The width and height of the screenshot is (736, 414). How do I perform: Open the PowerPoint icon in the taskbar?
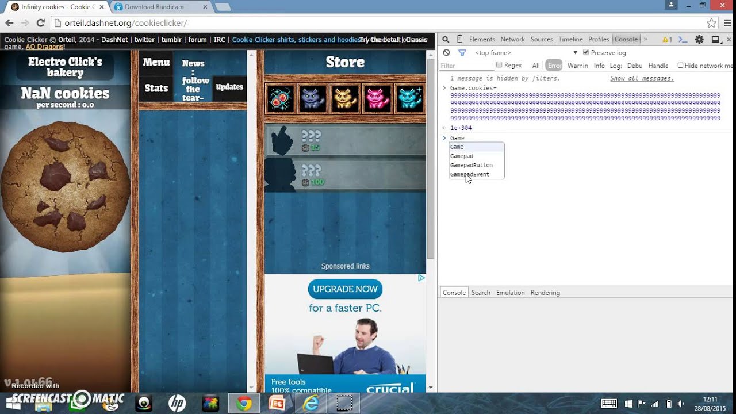278,404
